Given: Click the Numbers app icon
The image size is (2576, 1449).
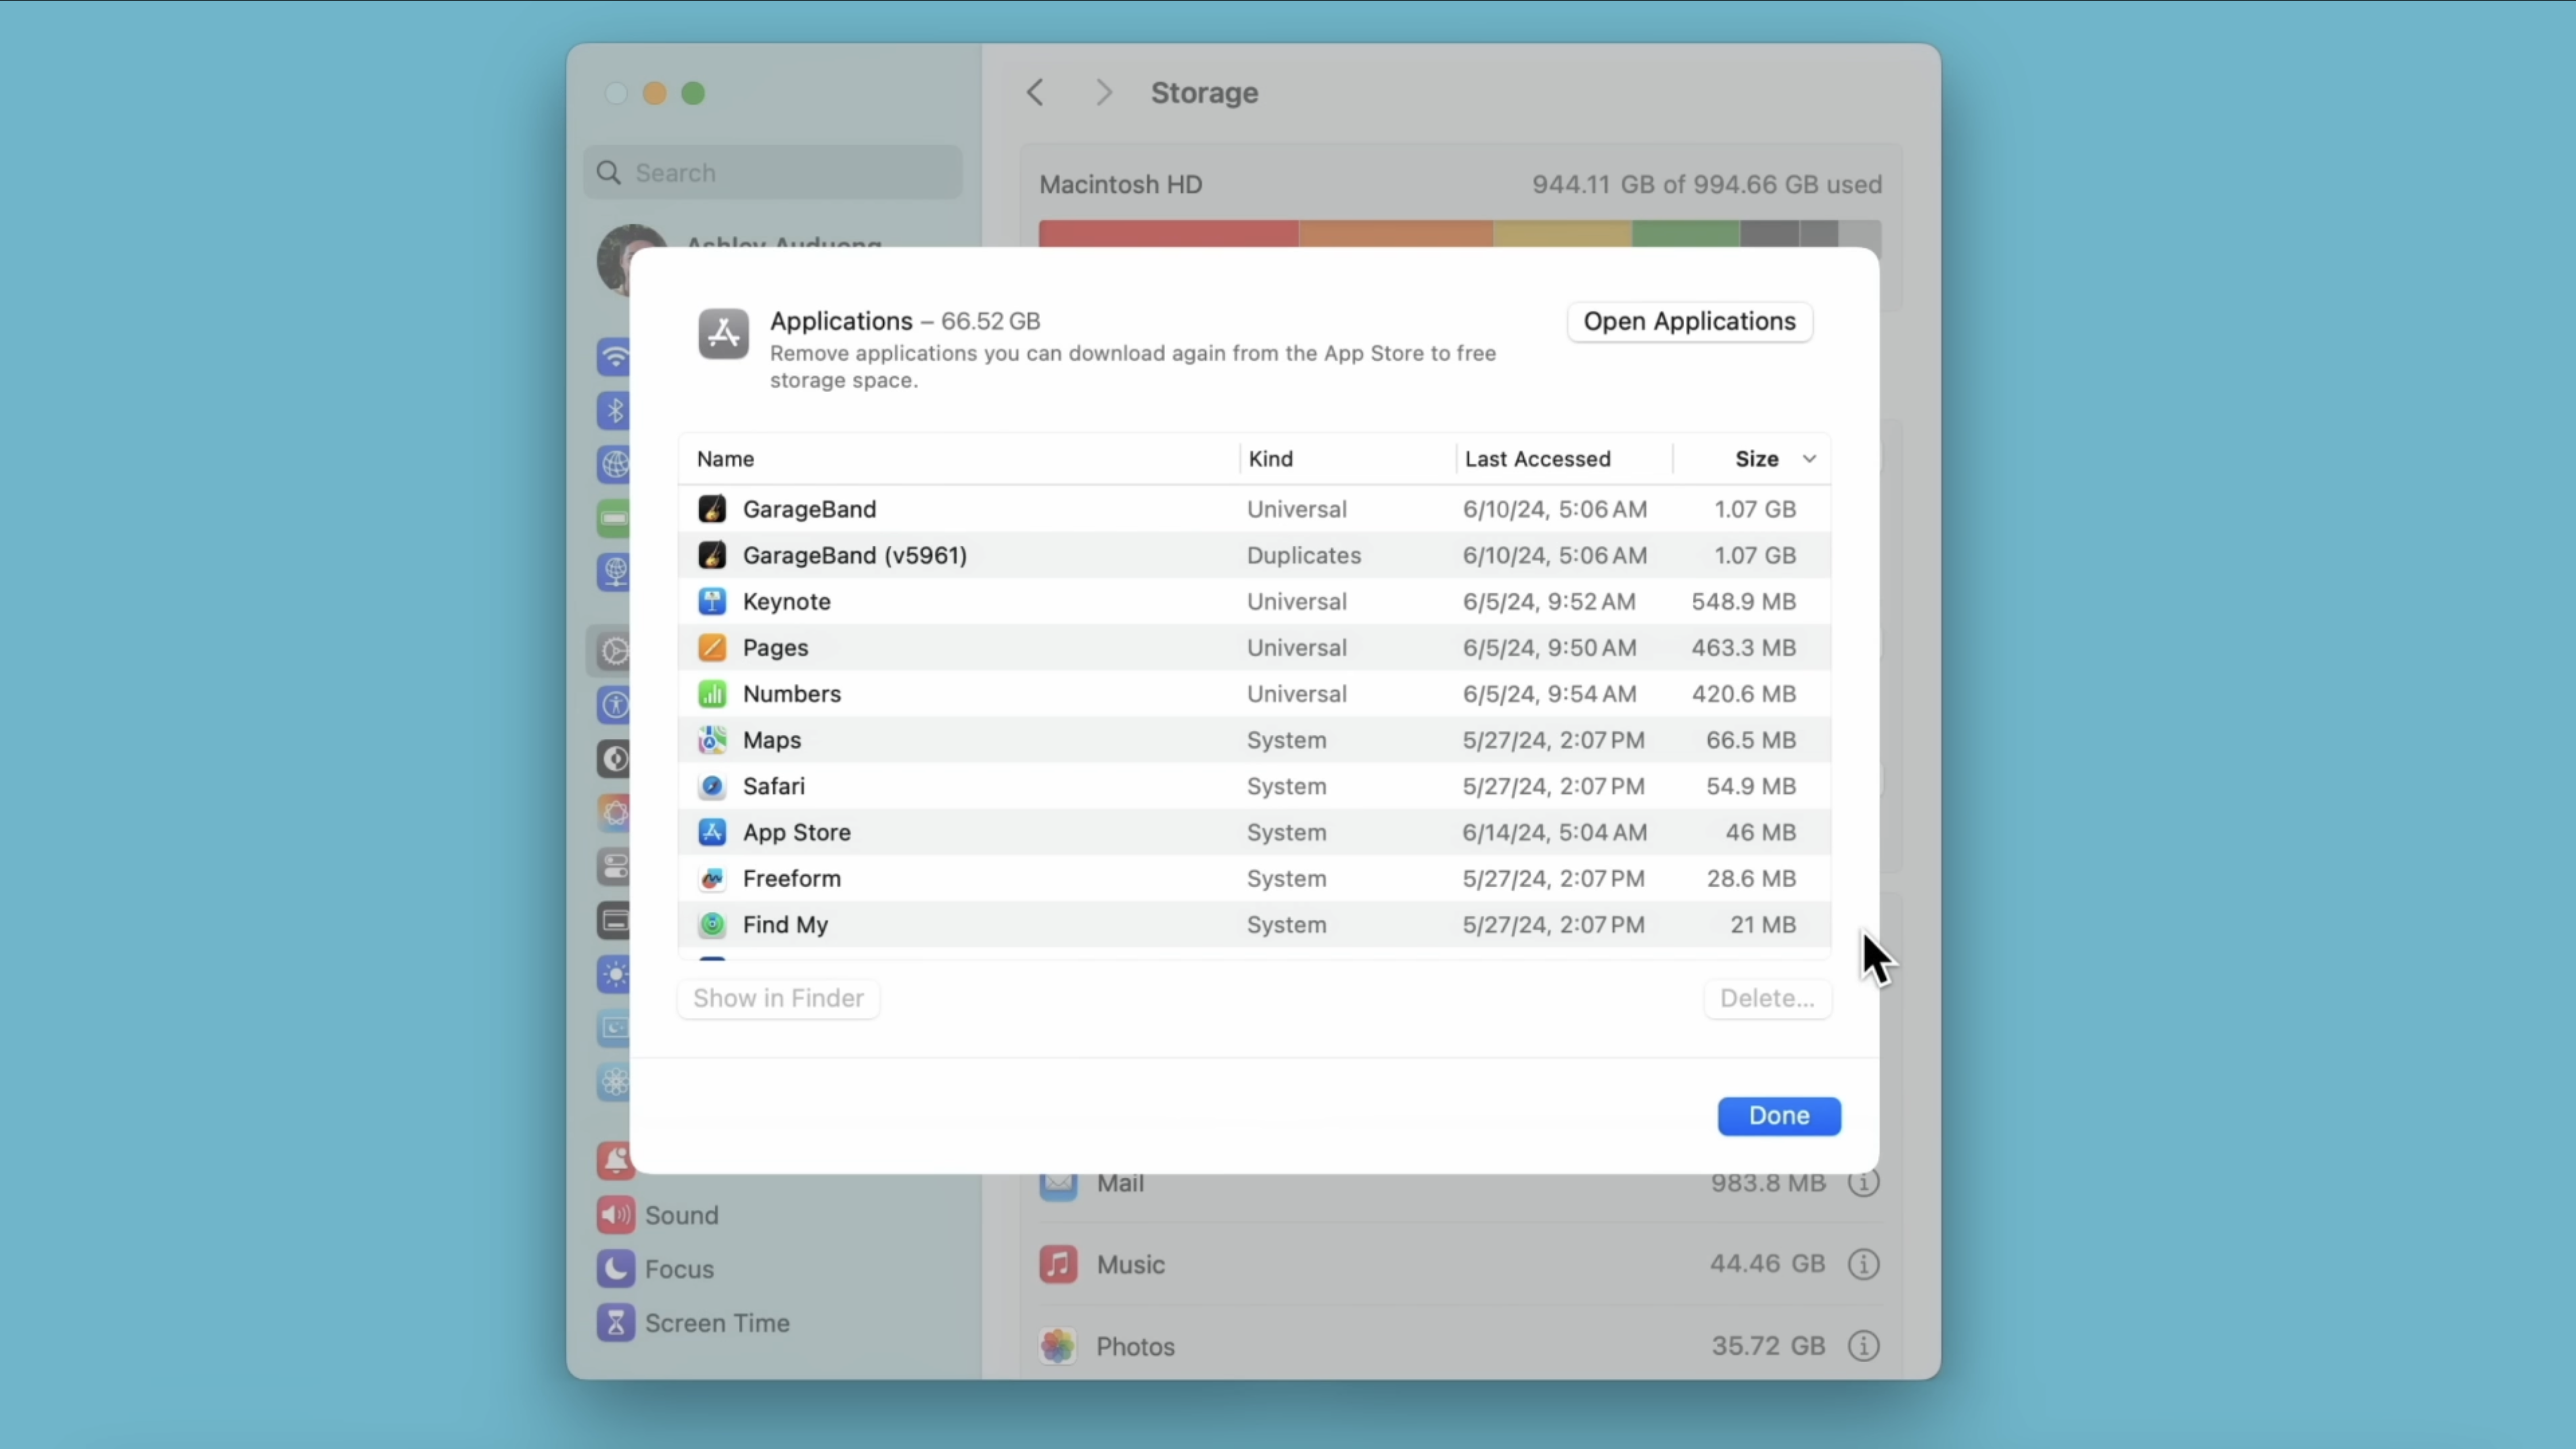Looking at the screenshot, I should tap(712, 693).
